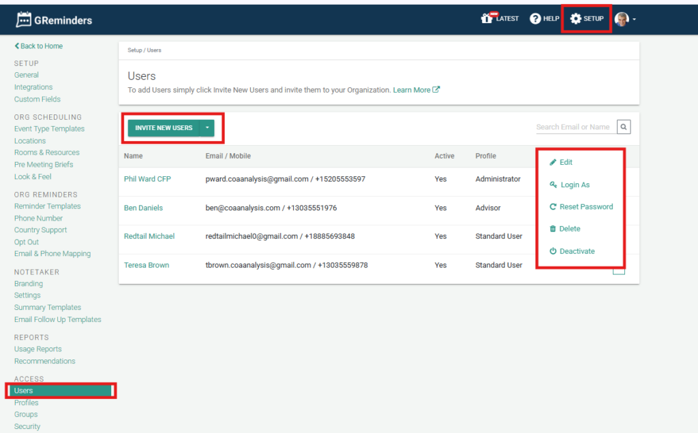The image size is (698, 433).
Task: Choose Login As in the action menu
Action: coord(575,185)
